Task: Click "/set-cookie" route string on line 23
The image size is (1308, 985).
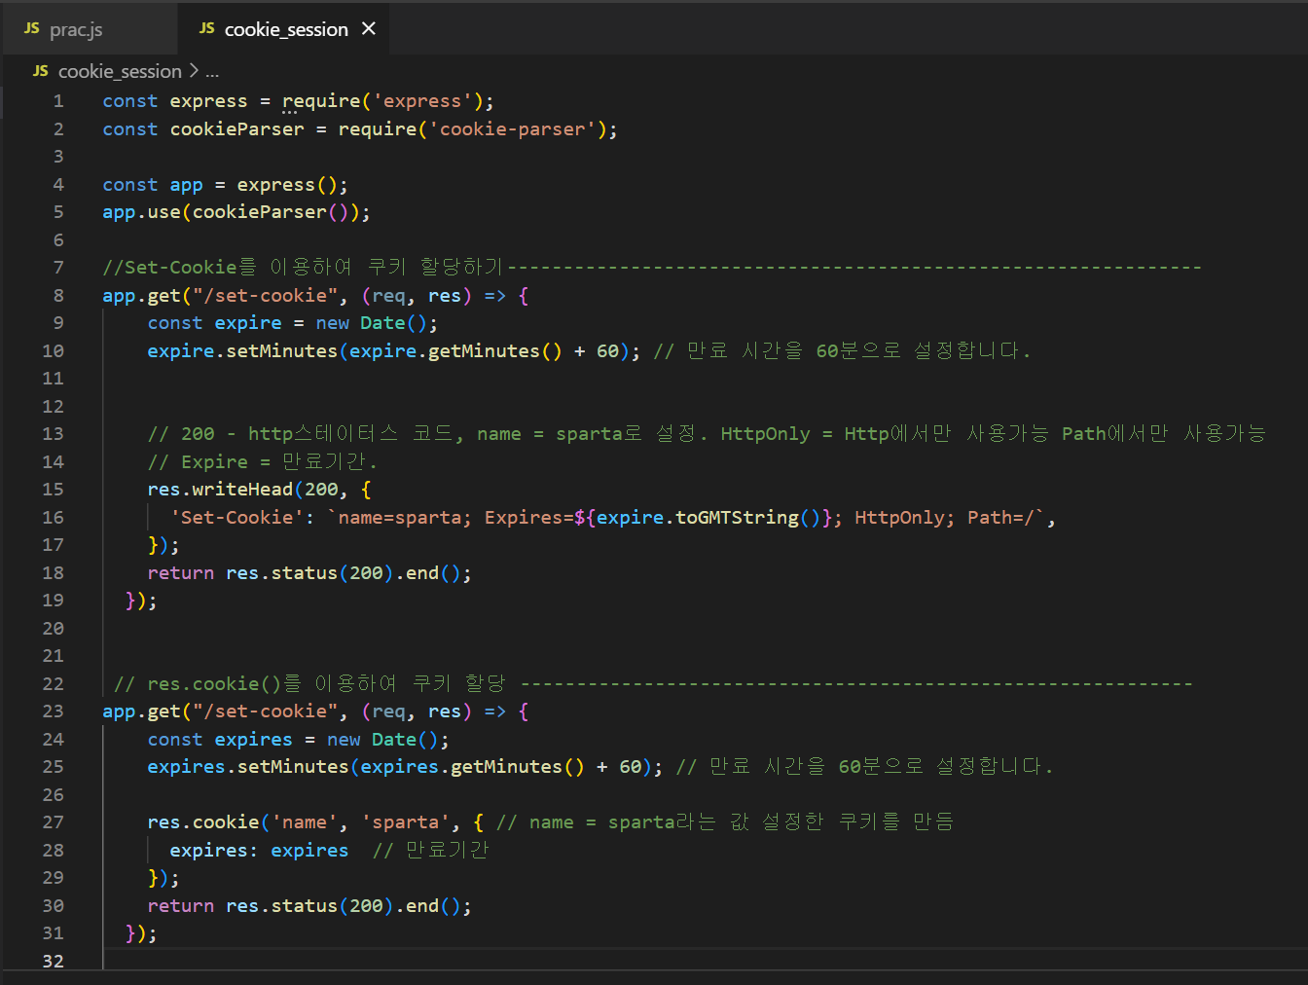Action: pyautogui.click(x=265, y=711)
